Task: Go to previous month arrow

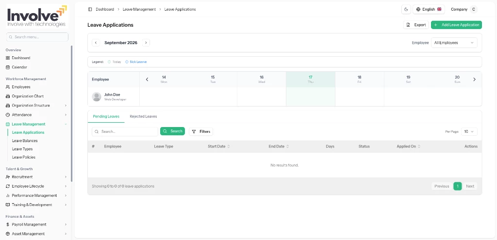Action: pos(96,43)
